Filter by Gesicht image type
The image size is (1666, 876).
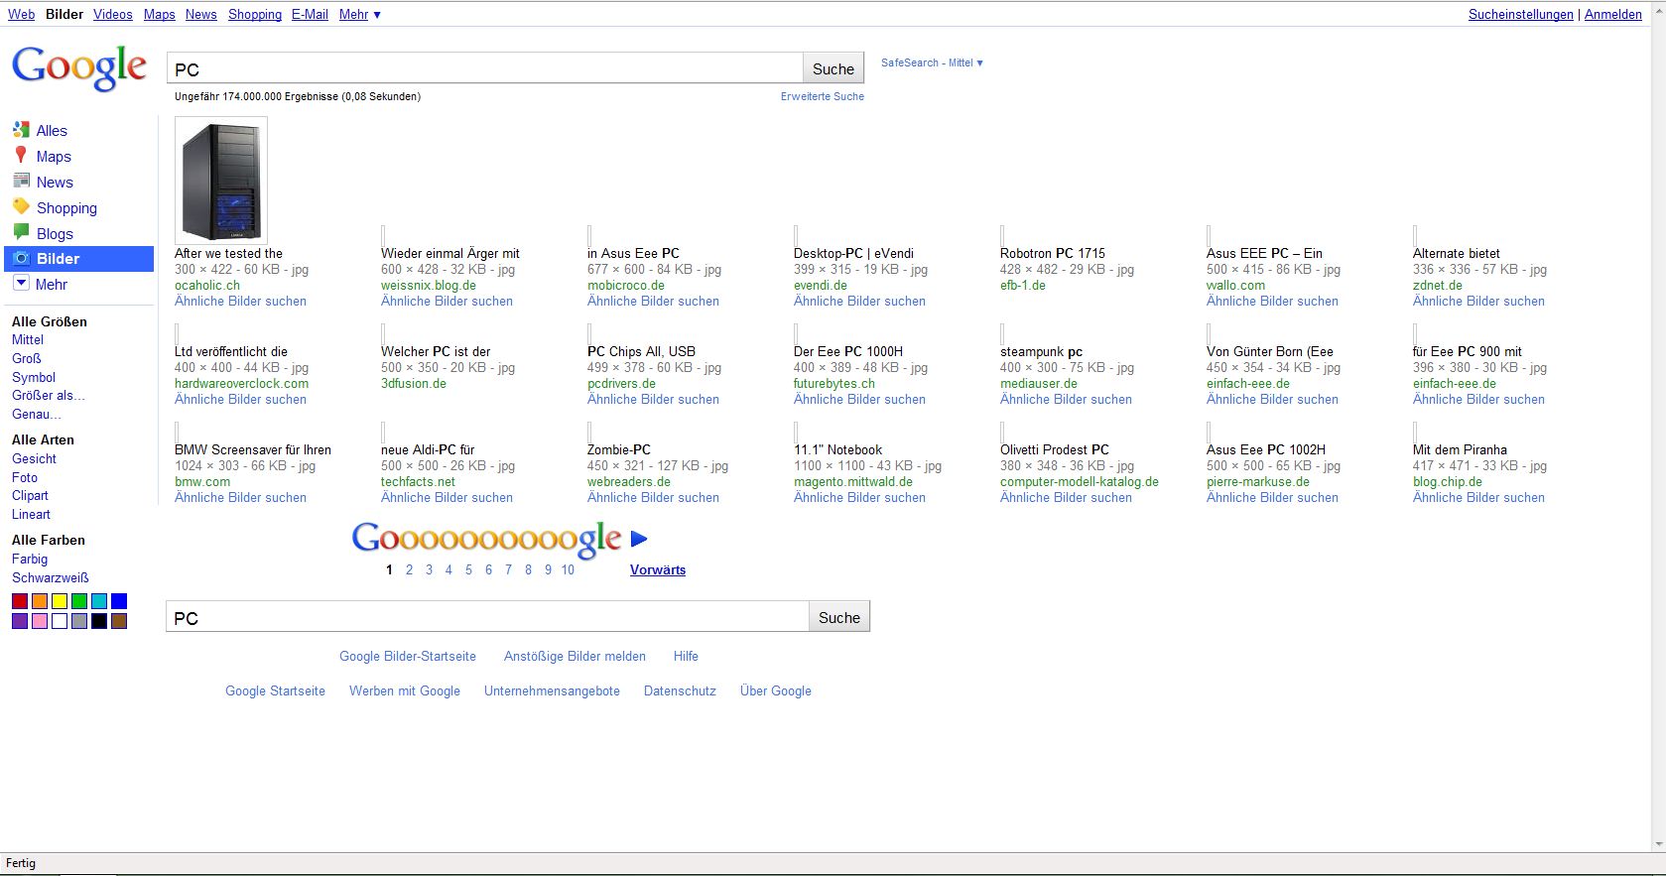34,458
